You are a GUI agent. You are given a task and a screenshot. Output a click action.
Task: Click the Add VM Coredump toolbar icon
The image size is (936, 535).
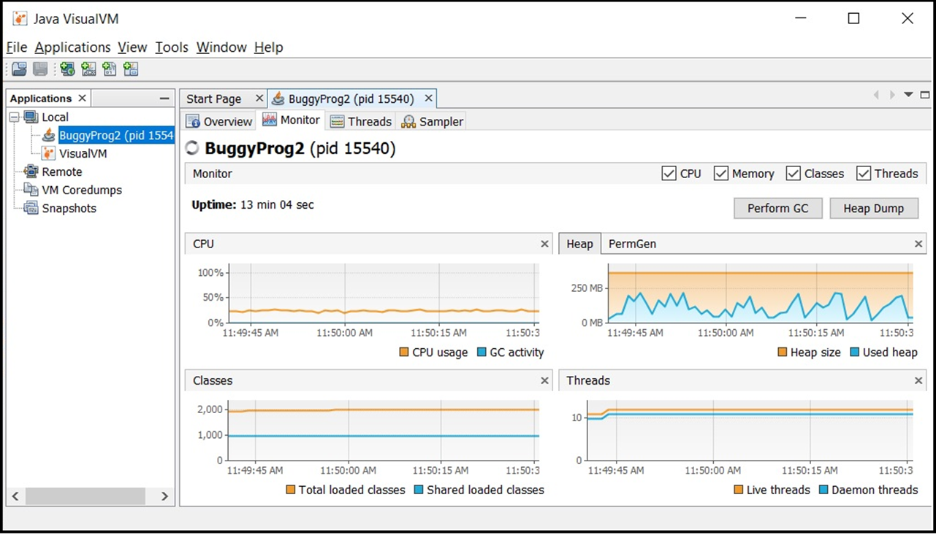[x=110, y=69]
